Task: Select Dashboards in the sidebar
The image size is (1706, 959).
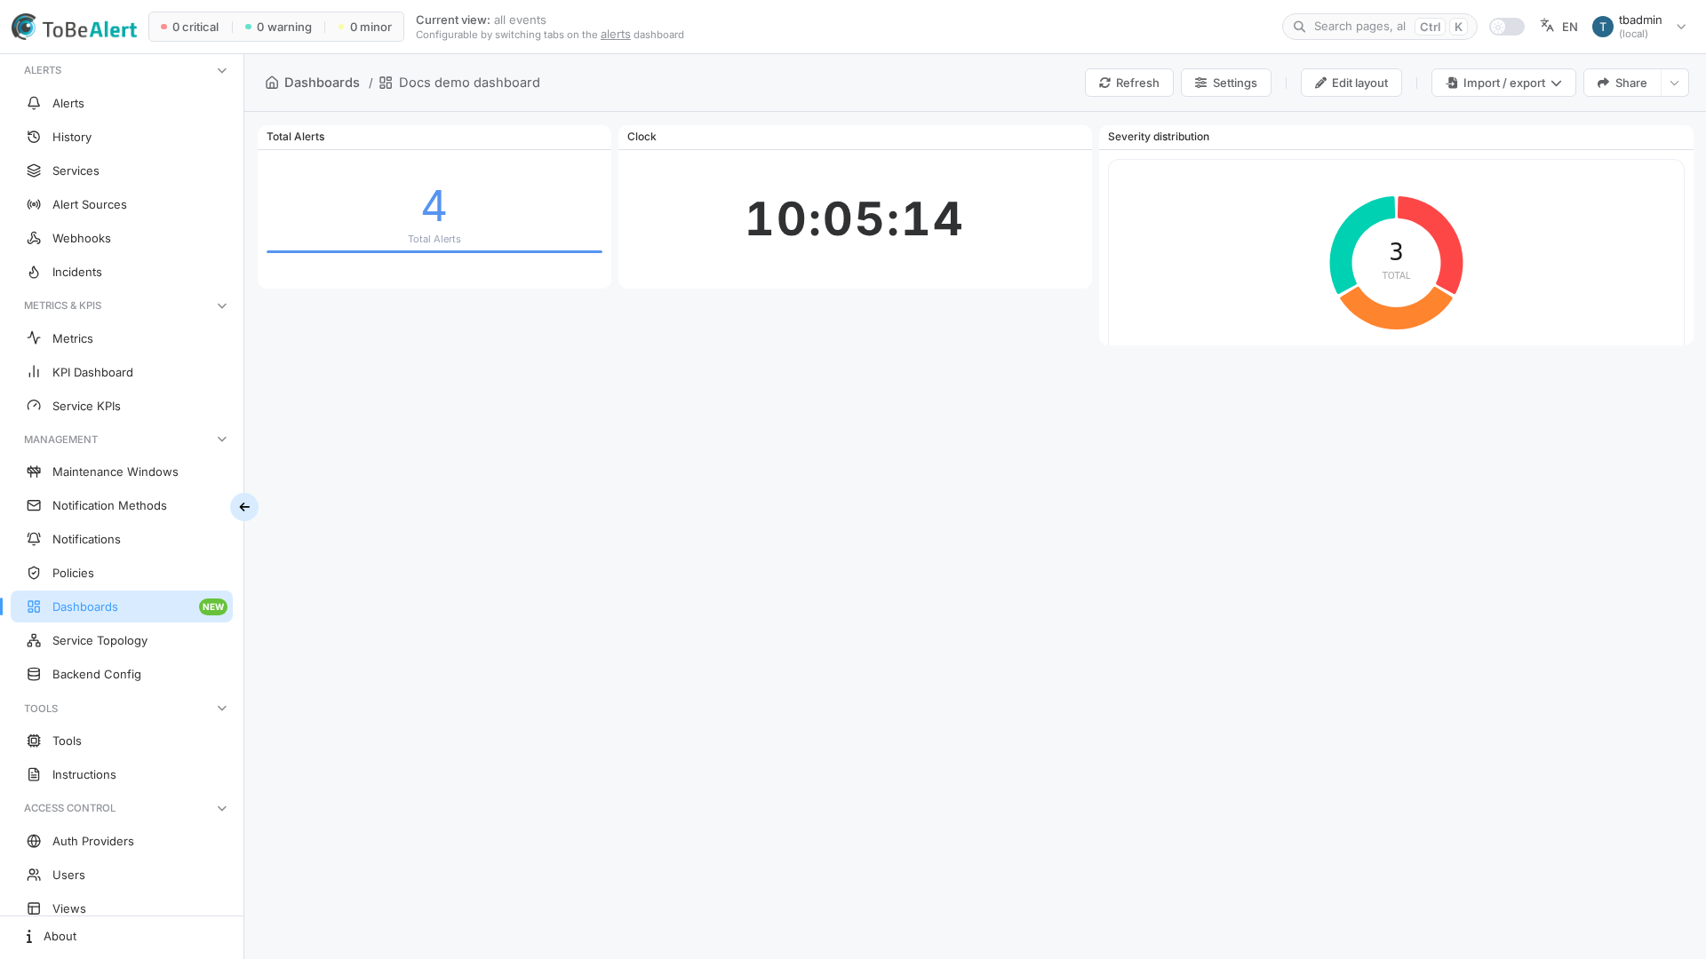Action: tap(122, 606)
